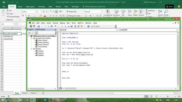The image size is (182, 102).
Task: Toggle Italic formatting in Excel ribbon
Action: tap(26, 16)
